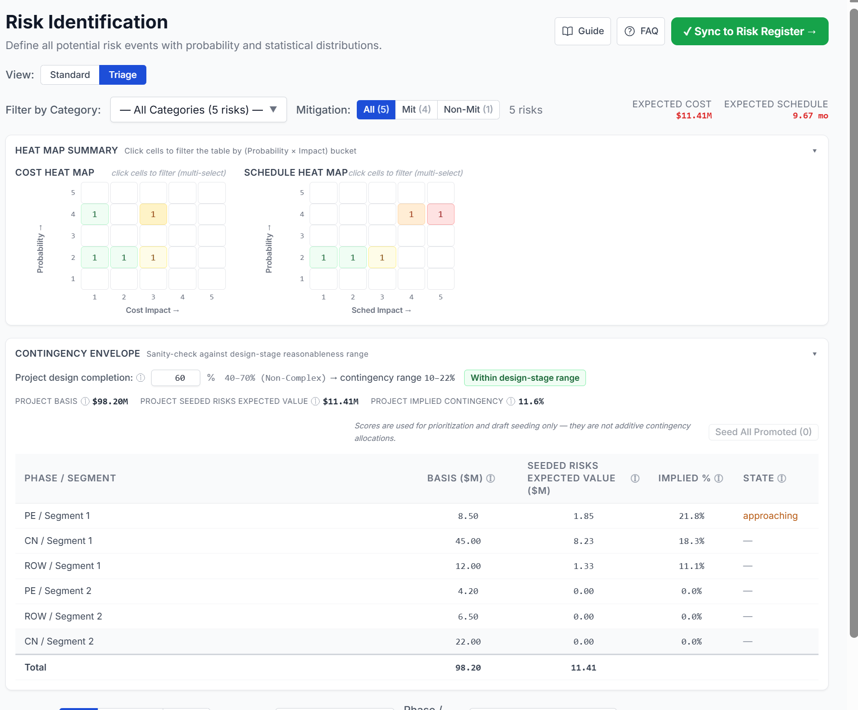
Task: Click the vertical page scrollbar
Action: 854,323
